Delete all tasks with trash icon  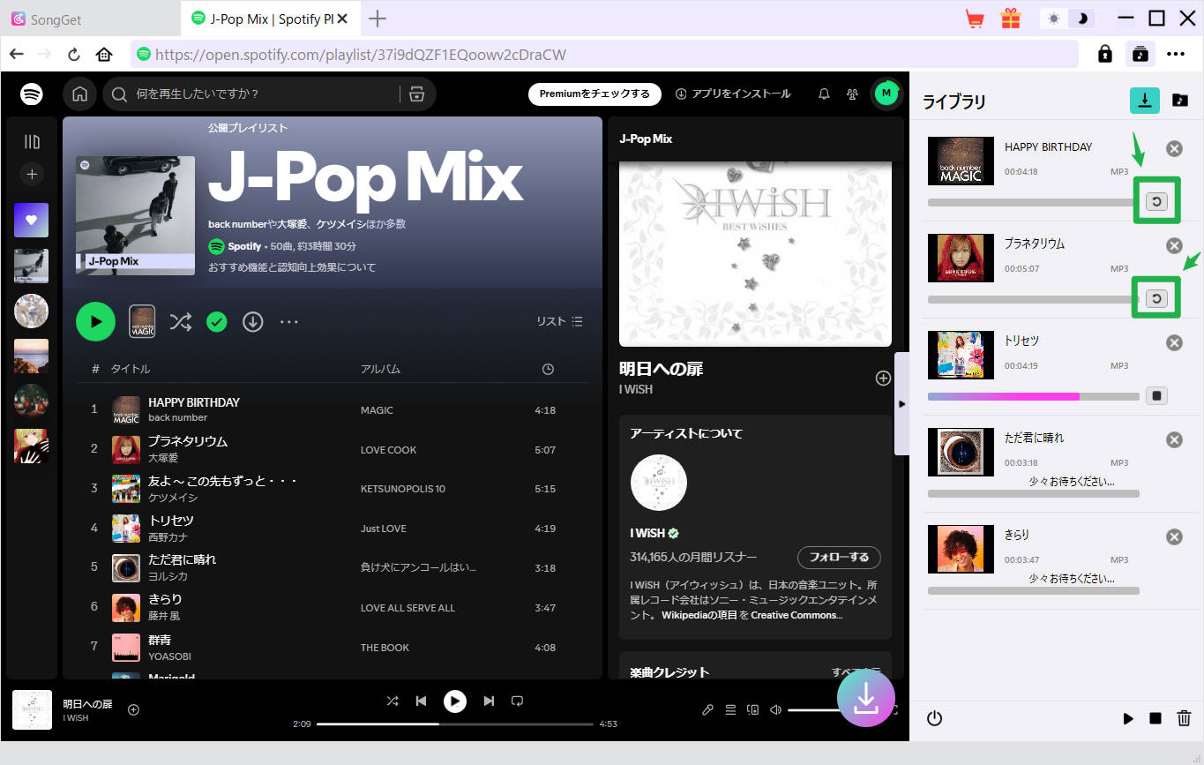(1184, 719)
